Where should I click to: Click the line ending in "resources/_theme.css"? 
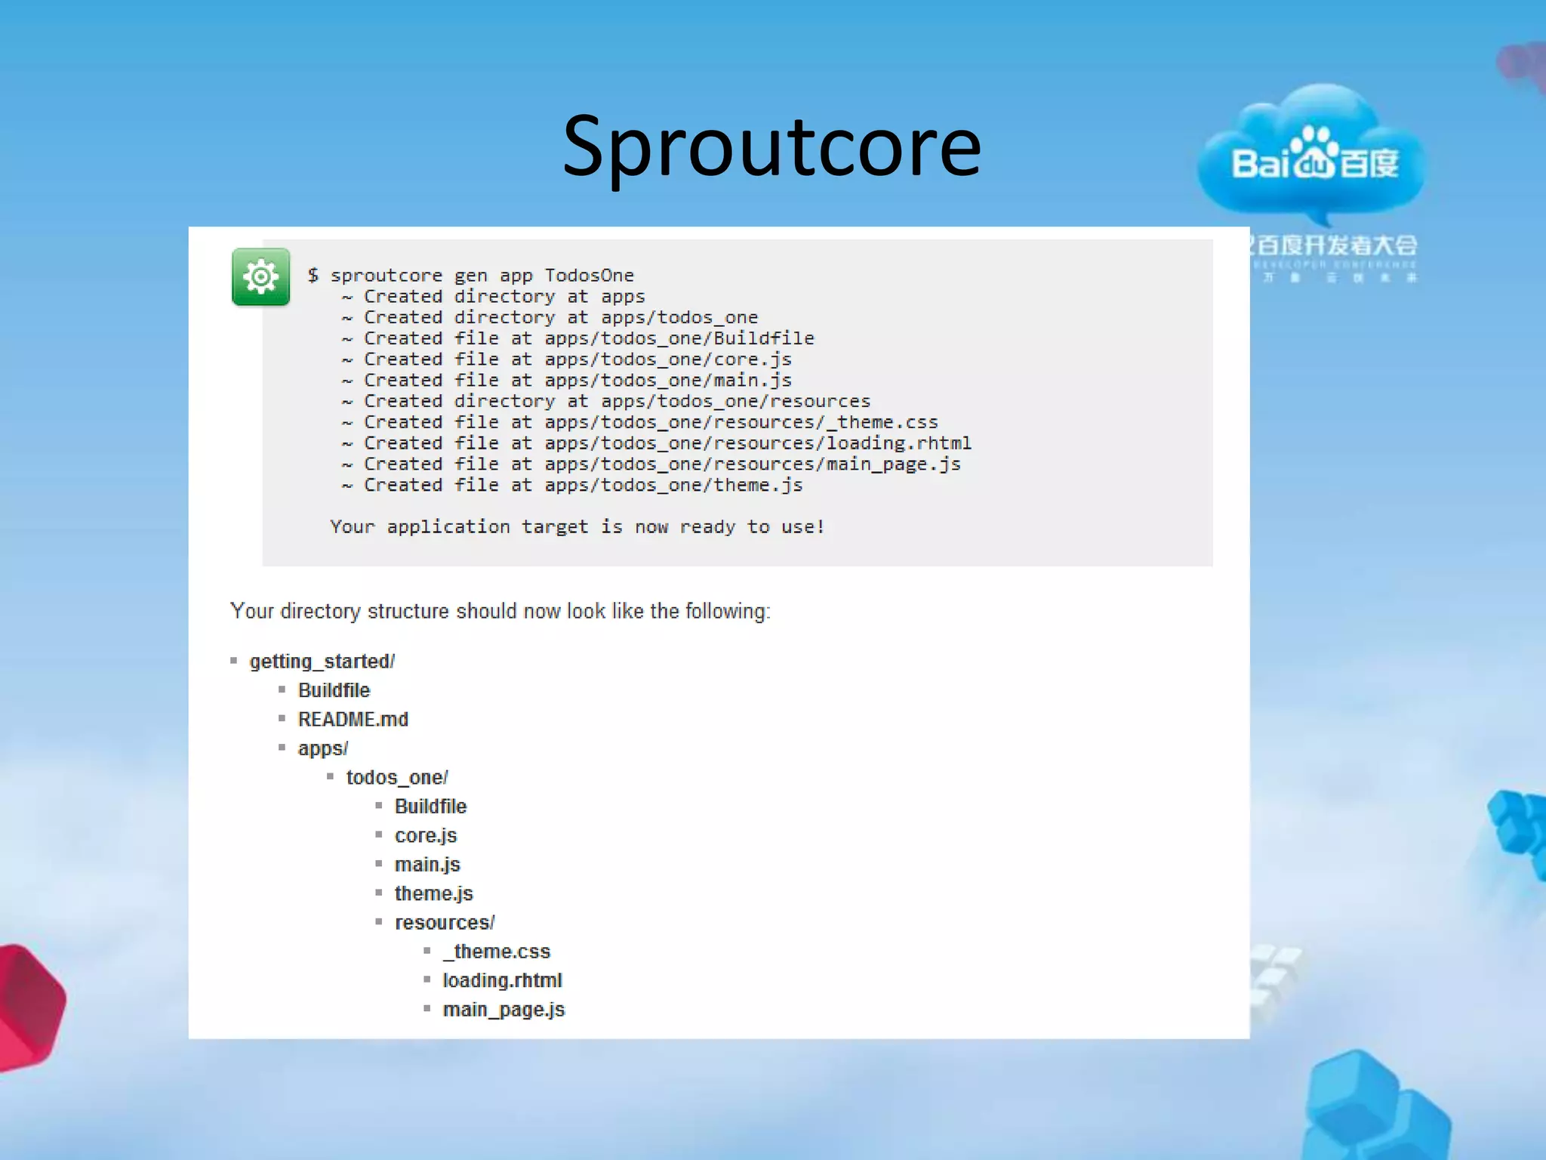click(640, 422)
